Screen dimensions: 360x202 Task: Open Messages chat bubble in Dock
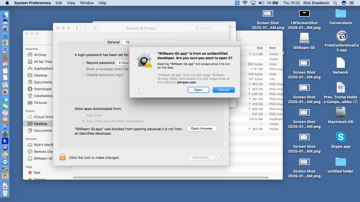5,99
